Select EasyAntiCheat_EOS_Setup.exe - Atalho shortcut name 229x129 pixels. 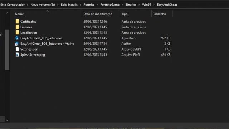point(47,44)
